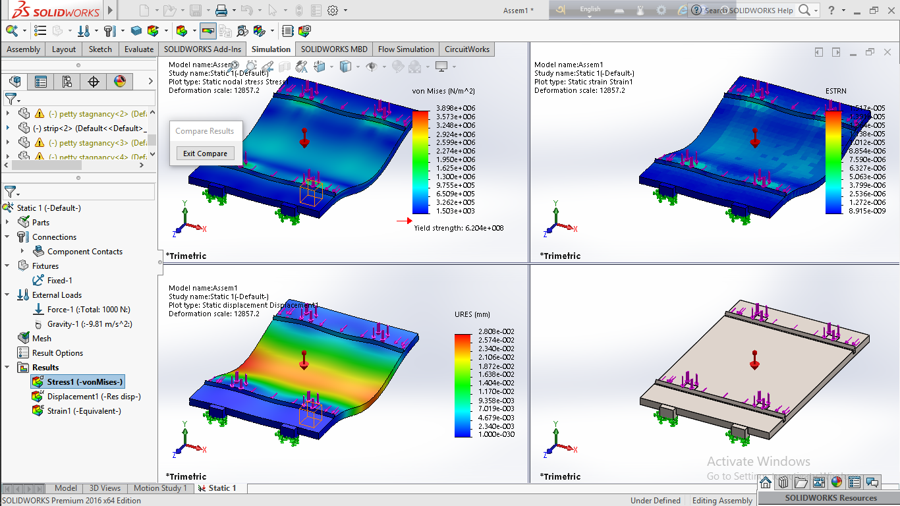Toggle the Deformed Result icon
Image resolution: width=900 pixels, height=506 pixels.
[x=208, y=31]
